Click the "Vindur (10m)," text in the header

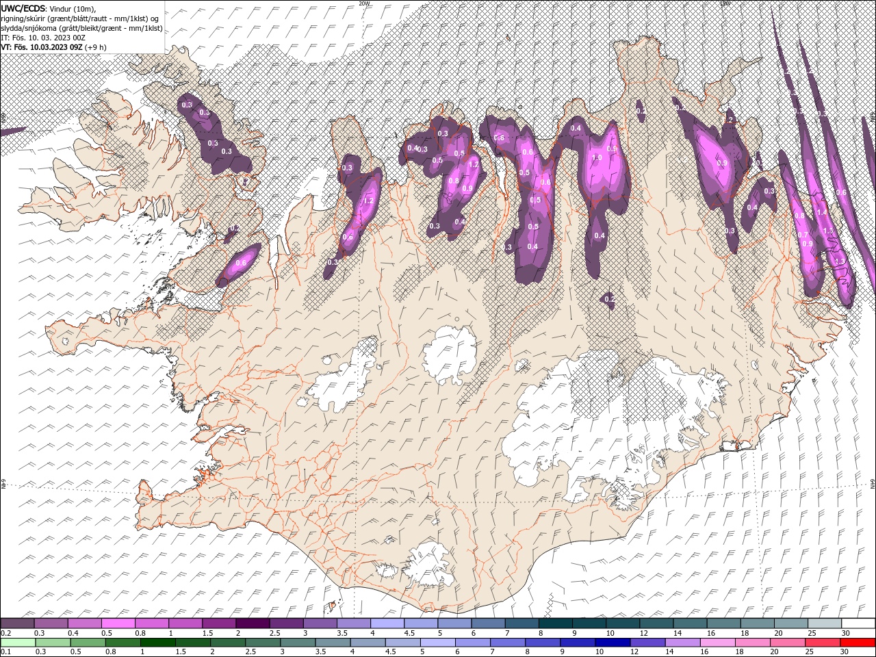tap(72, 8)
